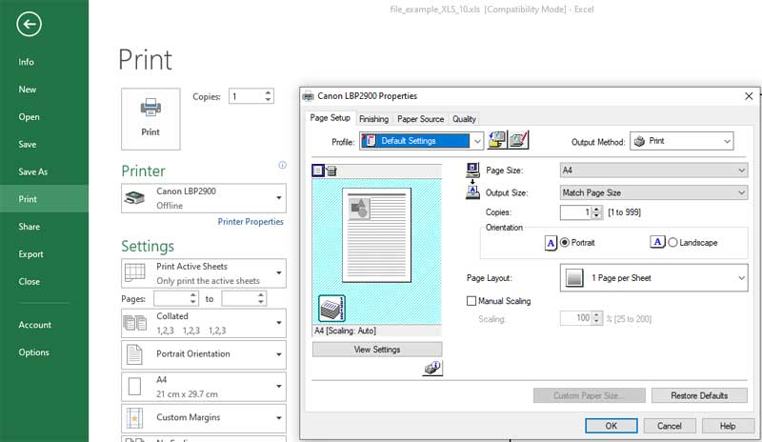Select the Portrait radio button
This screenshot has height=442, width=762.
pos(565,242)
